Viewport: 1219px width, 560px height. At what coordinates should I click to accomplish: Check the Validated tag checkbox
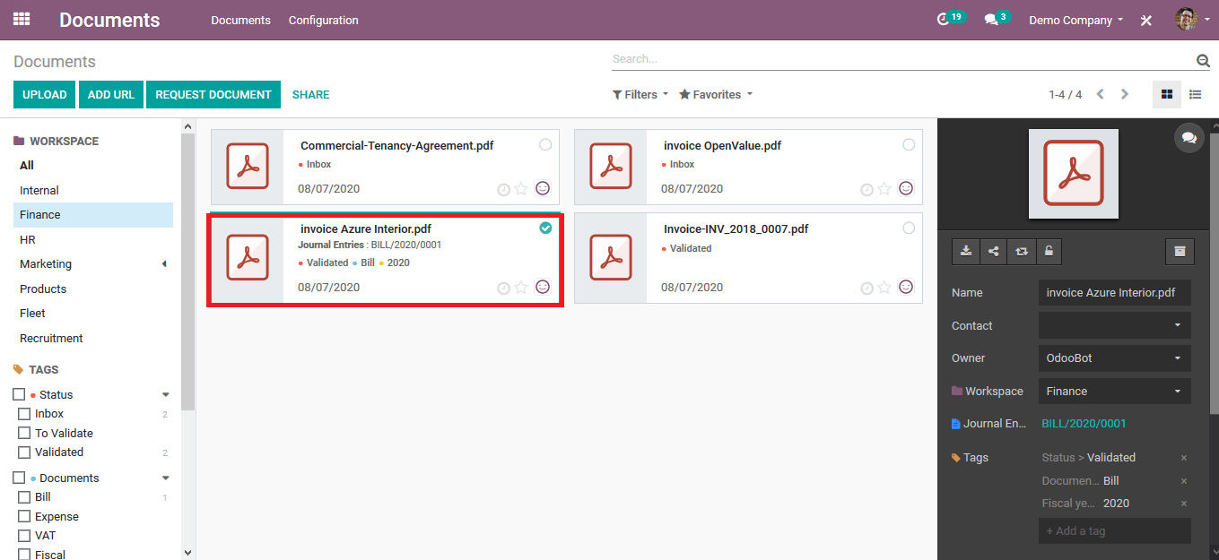[x=25, y=452]
